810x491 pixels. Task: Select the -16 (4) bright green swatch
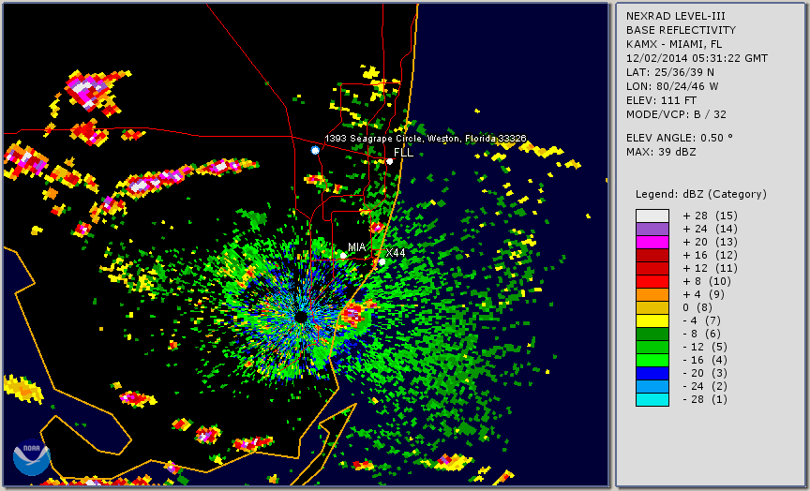click(x=652, y=361)
